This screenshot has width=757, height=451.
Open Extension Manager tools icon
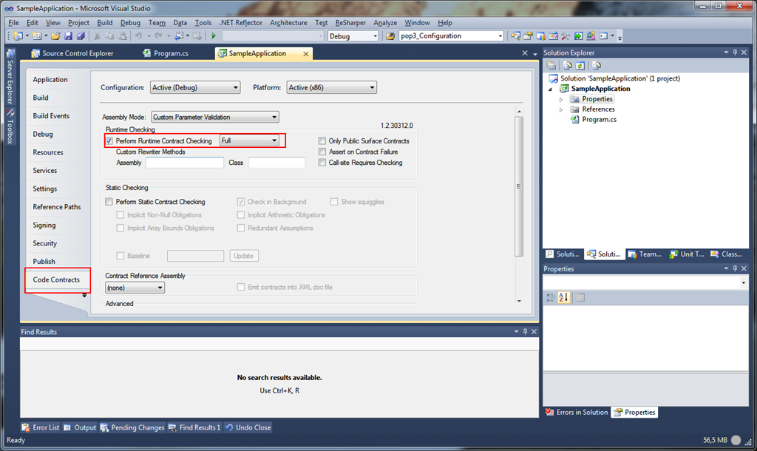click(x=566, y=36)
